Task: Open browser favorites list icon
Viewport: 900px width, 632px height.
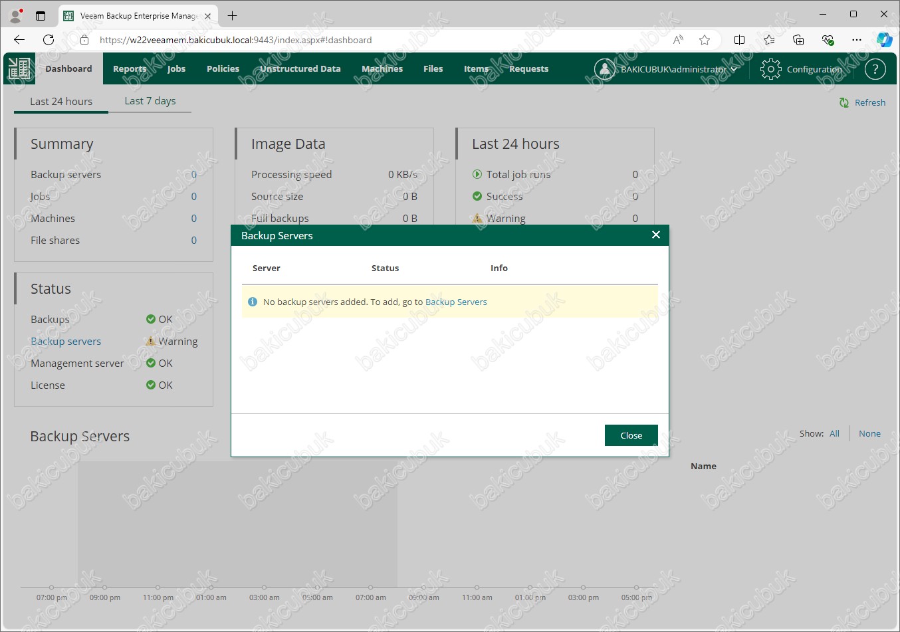Action: 769,40
